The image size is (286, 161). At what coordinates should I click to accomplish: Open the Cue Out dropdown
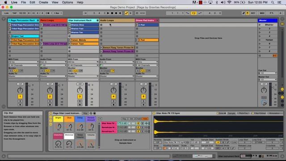coord(268,73)
